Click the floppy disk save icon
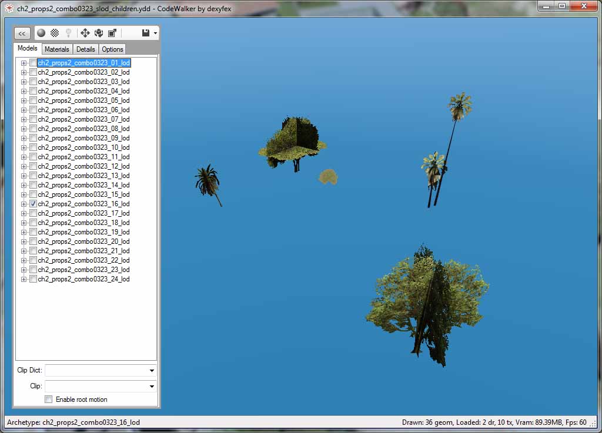602x433 pixels. coord(146,33)
